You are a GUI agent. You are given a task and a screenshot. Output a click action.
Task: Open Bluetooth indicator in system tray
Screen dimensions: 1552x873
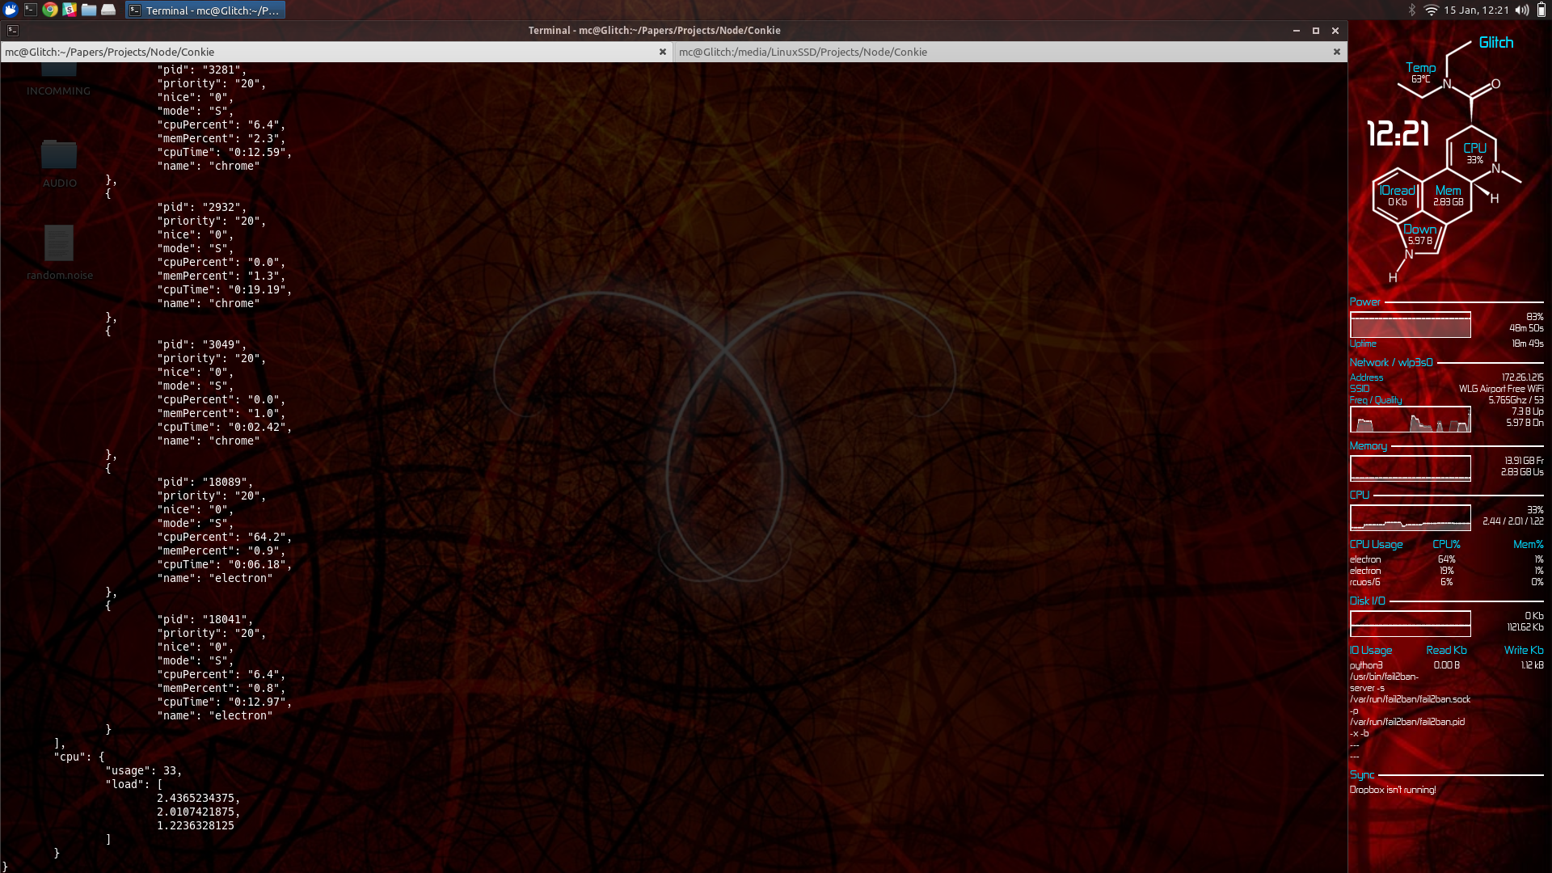[x=1412, y=10]
